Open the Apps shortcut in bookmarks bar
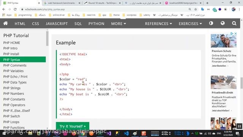Screen dimensions: 243x137 pyautogui.click(x=7, y=15)
